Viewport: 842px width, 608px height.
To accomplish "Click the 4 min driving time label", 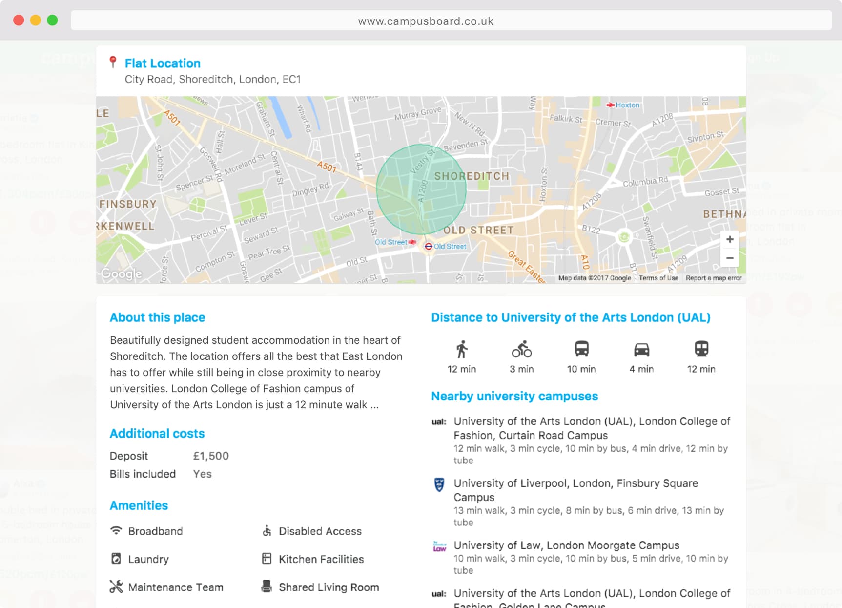I will [641, 369].
